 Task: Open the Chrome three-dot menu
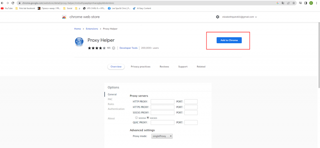(317, 3)
